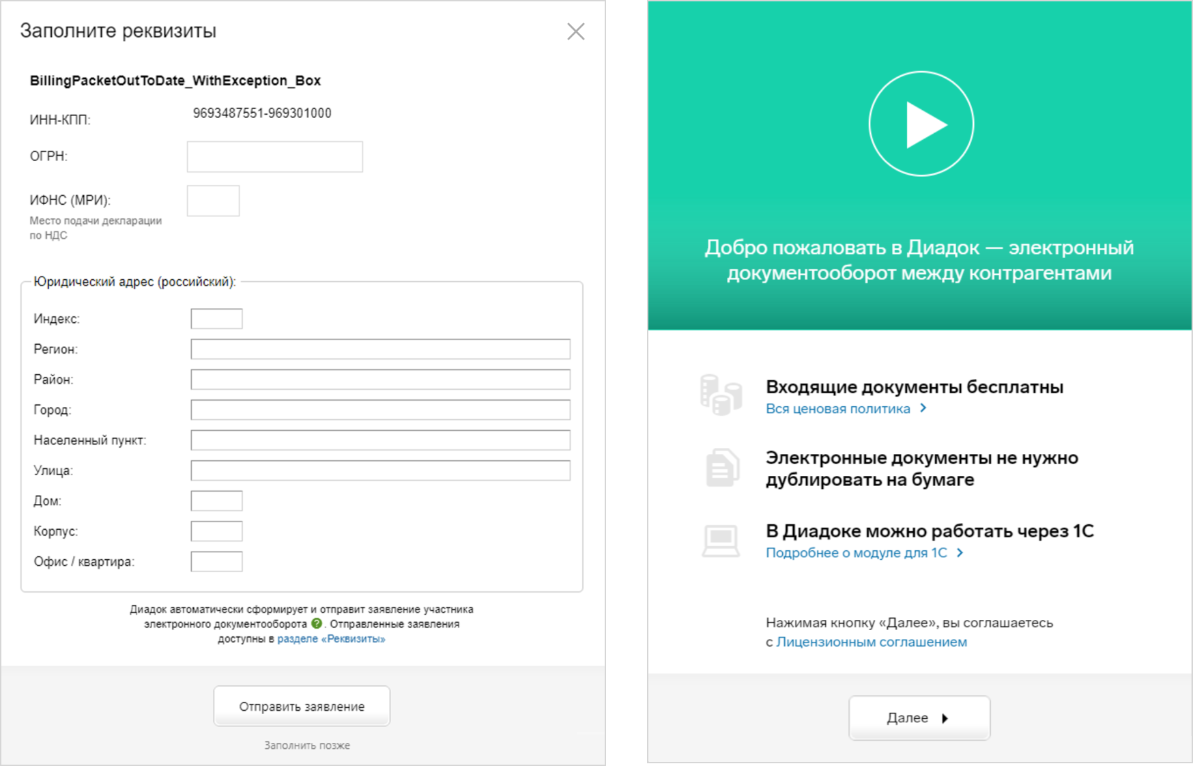The width and height of the screenshot is (1193, 766).
Task: Continue with the 'Далее' button
Action: click(919, 718)
